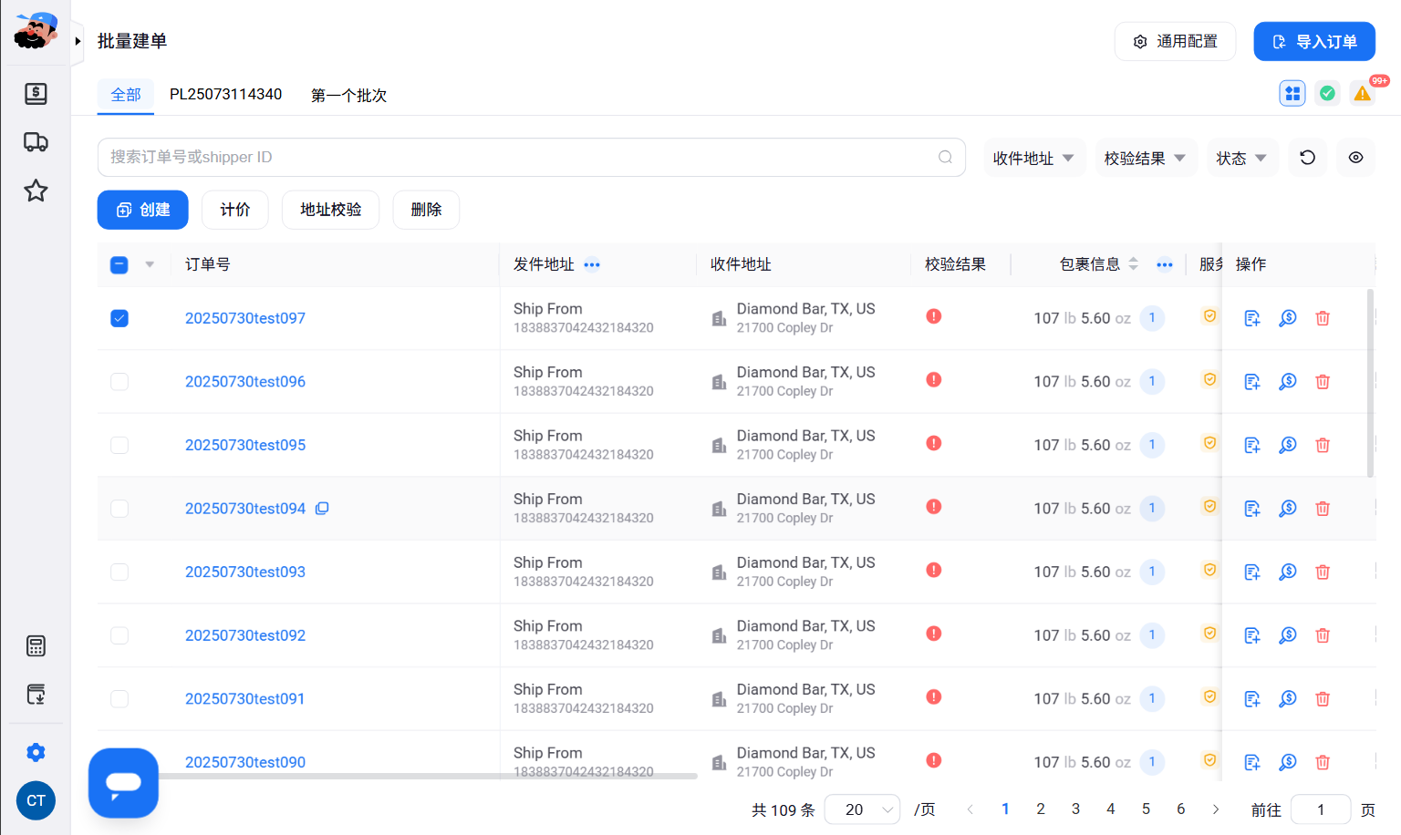Expand selection options arrow beside header checkbox
Image resolution: width=1401 pixels, height=835 pixels.
tap(150, 265)
